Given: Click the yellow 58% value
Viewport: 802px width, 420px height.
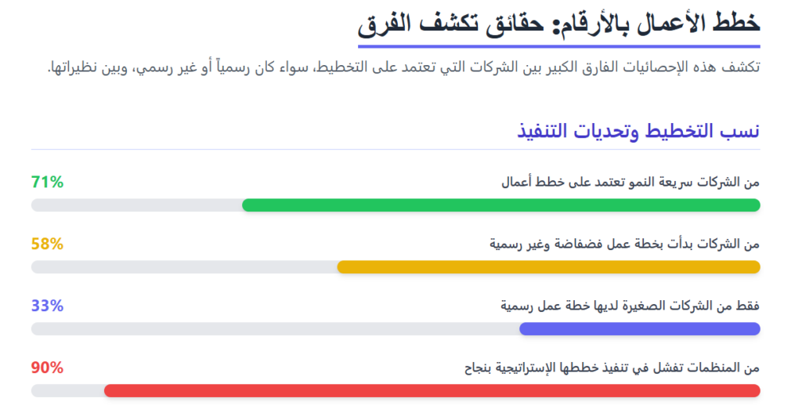Looking at the screenshot, I should [x=47, y=244].
